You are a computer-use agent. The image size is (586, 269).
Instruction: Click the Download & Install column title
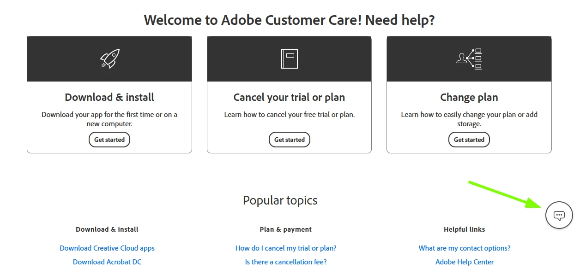point(107,229)
